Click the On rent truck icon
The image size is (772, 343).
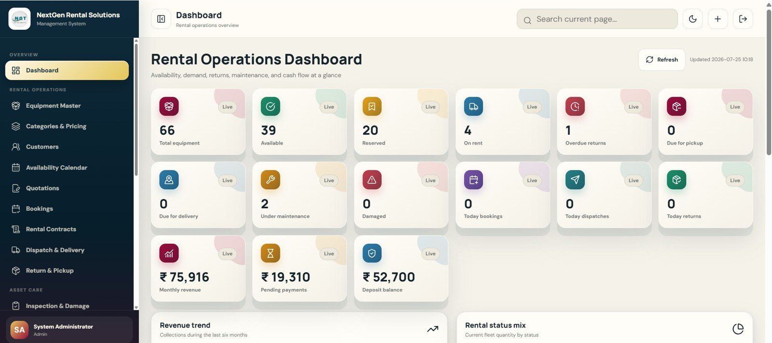point(473,106)
